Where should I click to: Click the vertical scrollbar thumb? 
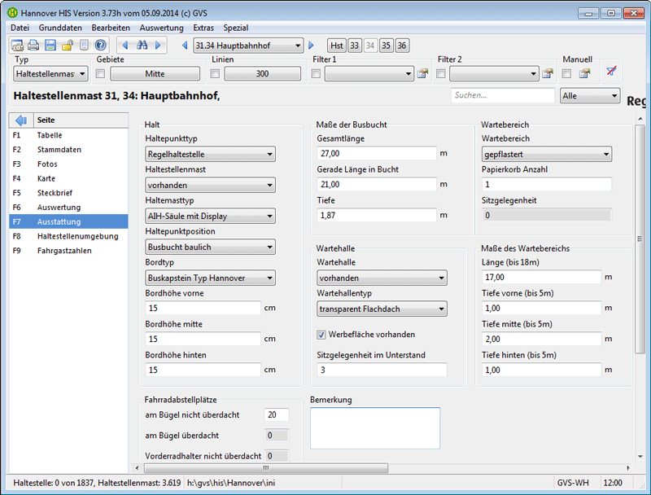pyautogui.click(x=640, y=239)
